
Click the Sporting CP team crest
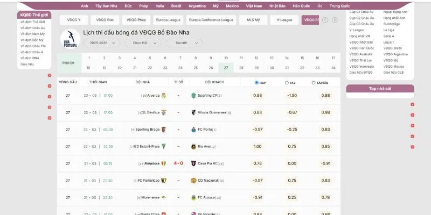(x=193, y=95)
